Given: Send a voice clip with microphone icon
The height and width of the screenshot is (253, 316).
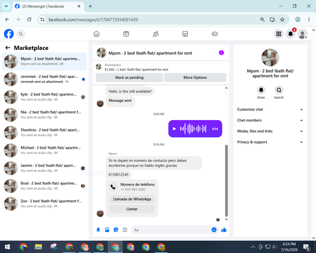Looking at the screenshot, I should [98, 230].
